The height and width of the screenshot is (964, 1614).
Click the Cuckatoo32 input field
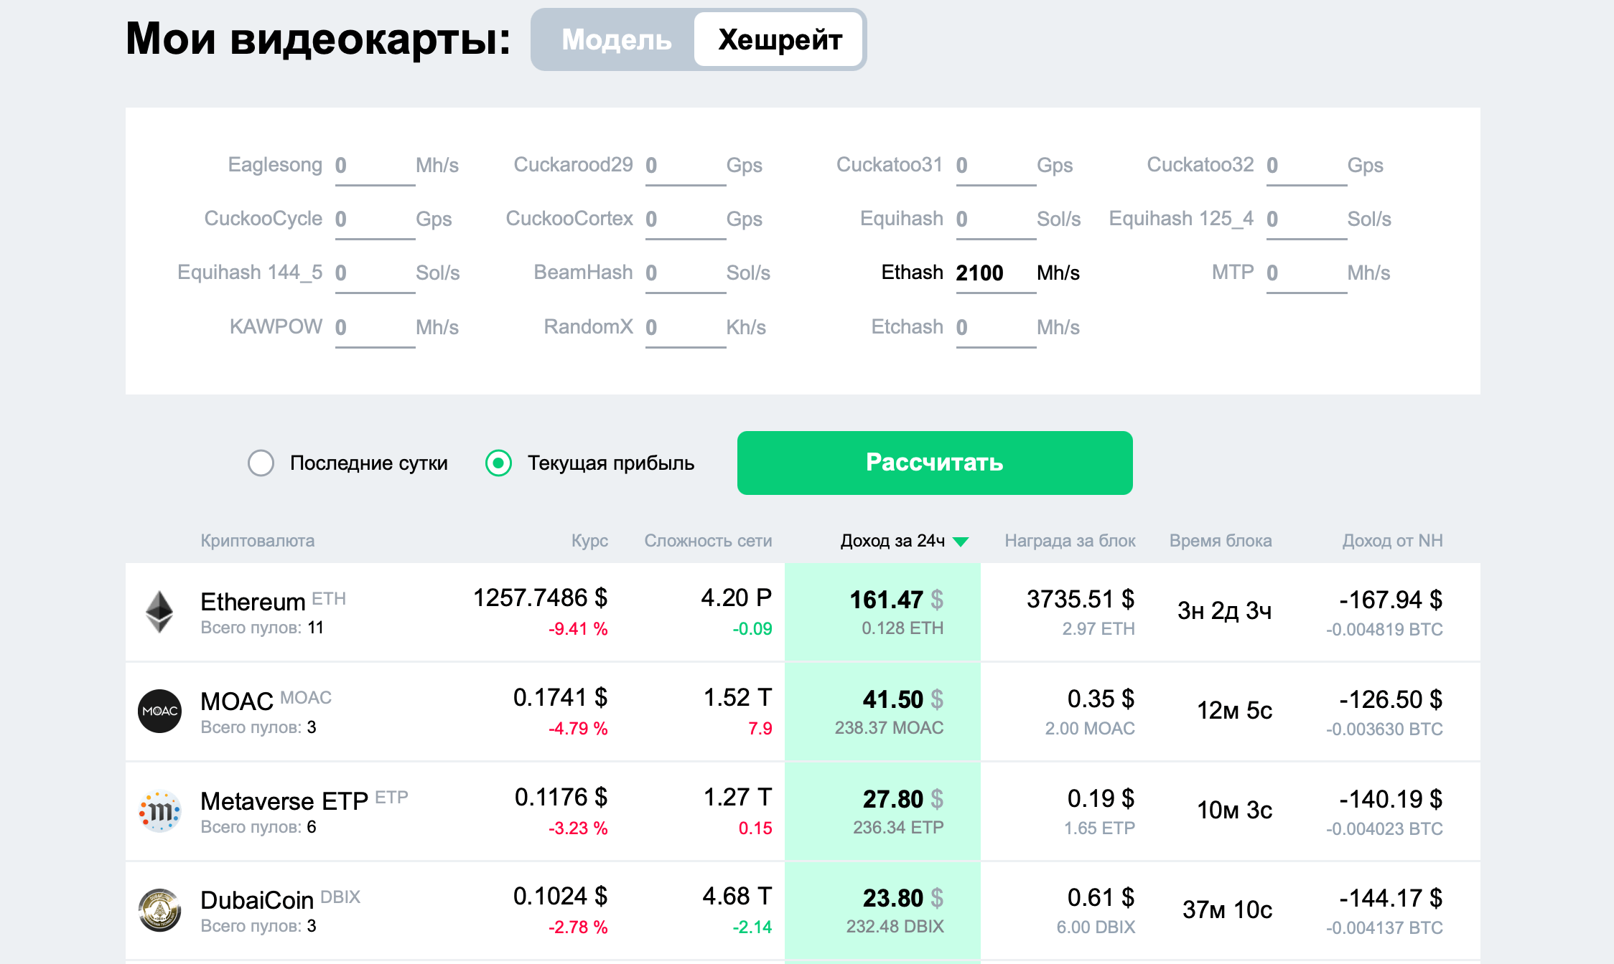pos(1306,166)
